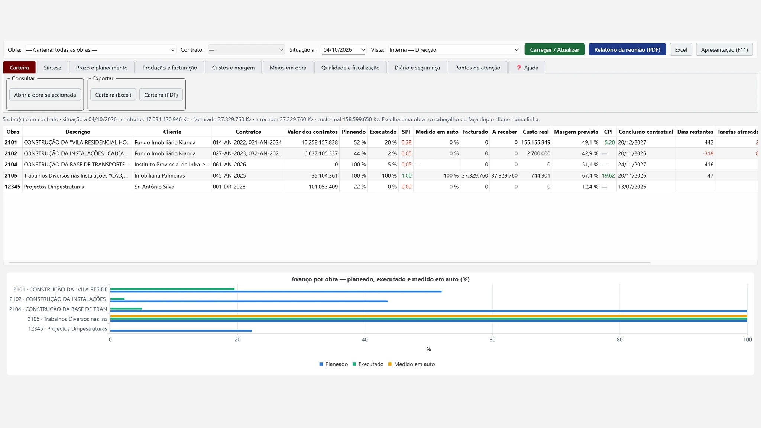Sort by Descrição column header

(78, 132)
